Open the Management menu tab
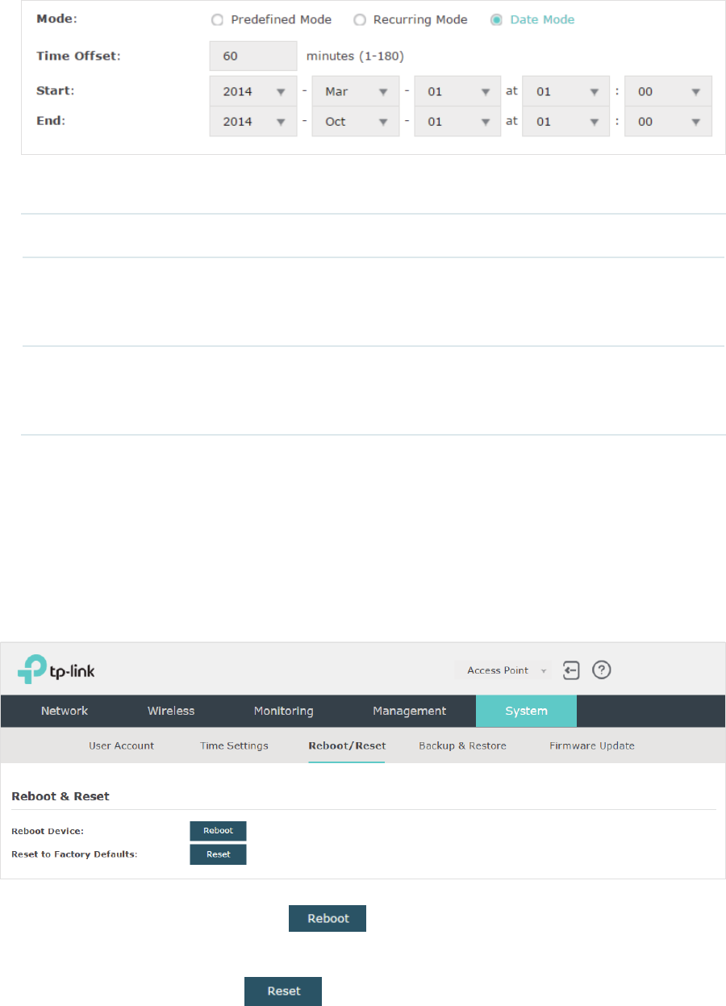 (409, 711)
